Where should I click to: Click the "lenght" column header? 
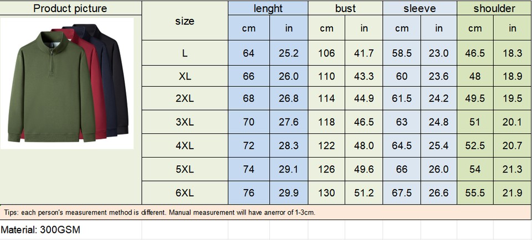click(268, 8)
